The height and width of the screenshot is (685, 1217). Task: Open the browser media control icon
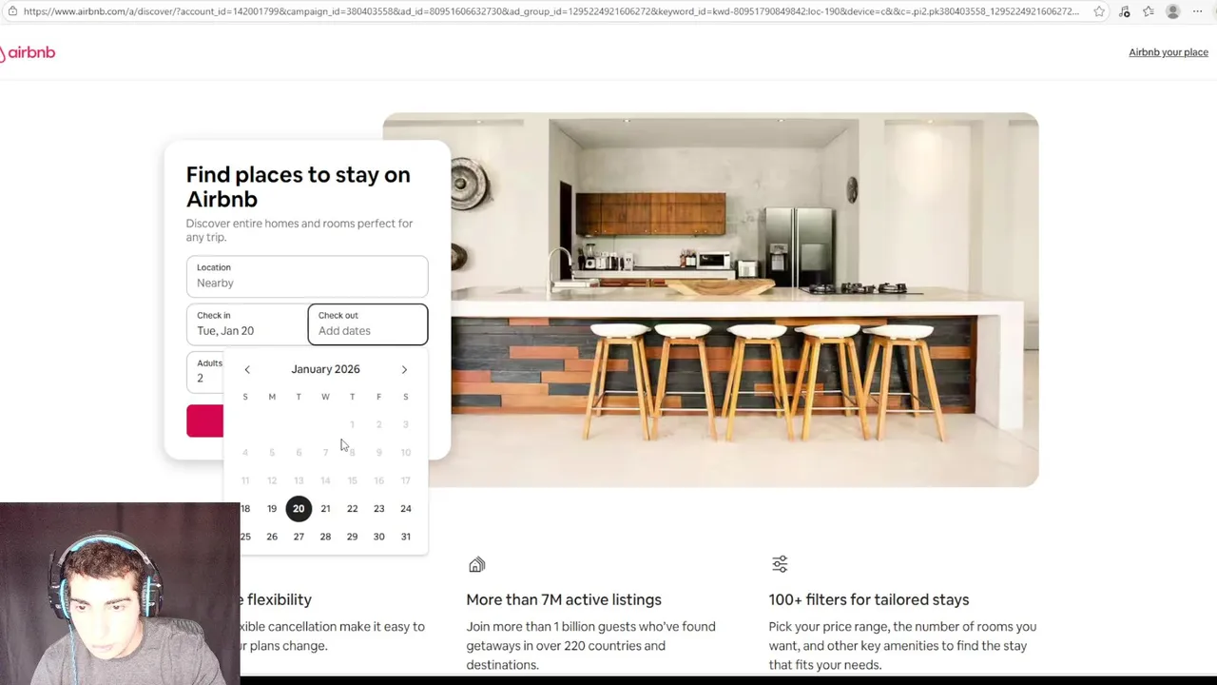pyautogui.click(x=1125, y=11)
